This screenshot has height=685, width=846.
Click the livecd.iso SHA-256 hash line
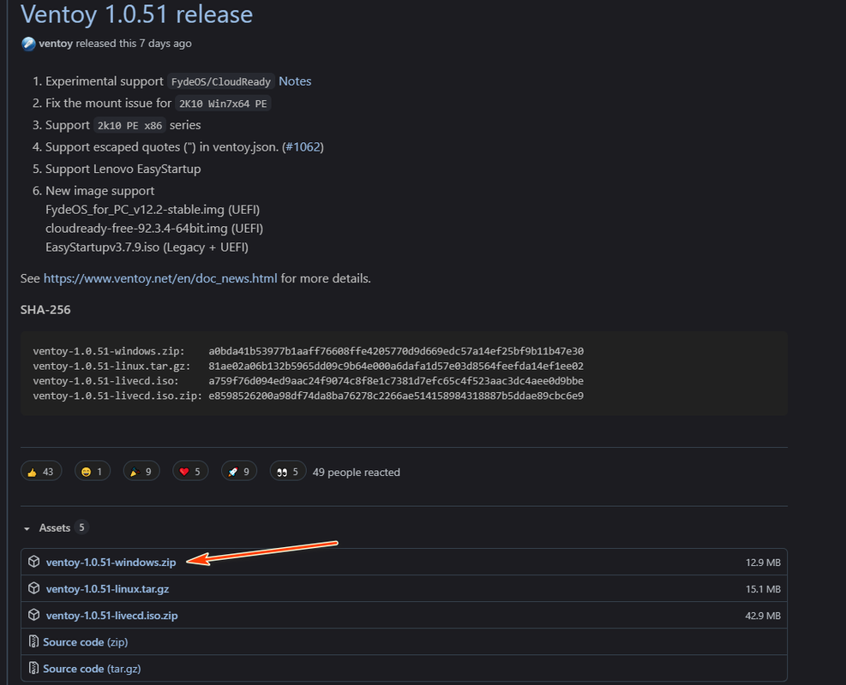[308, 381]
